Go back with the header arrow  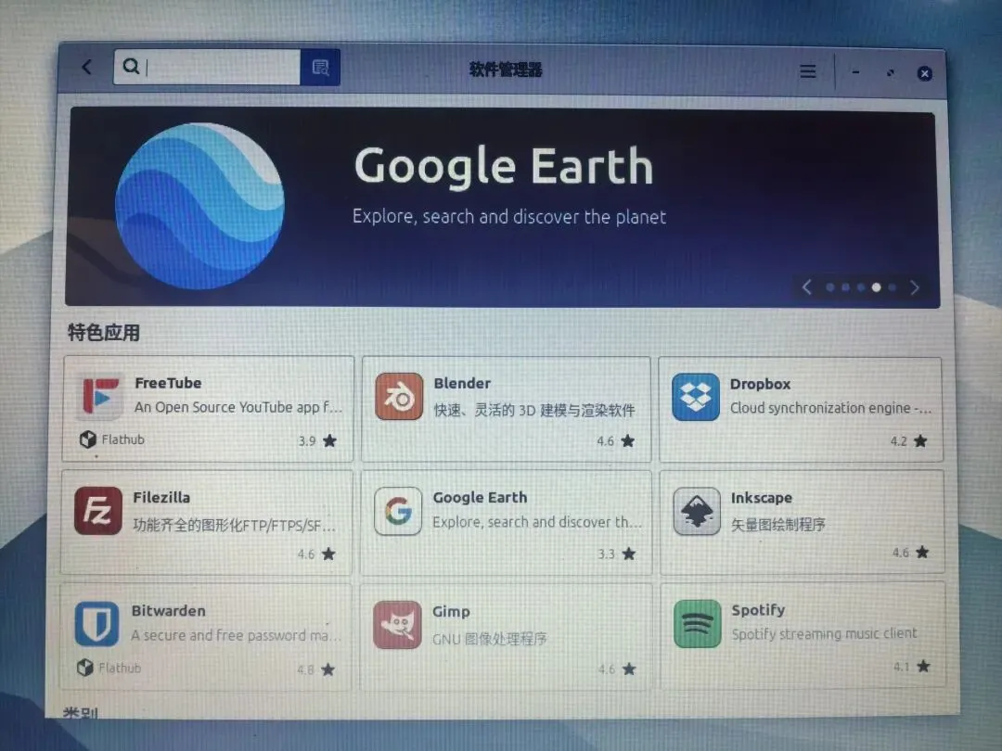[87, 67]
